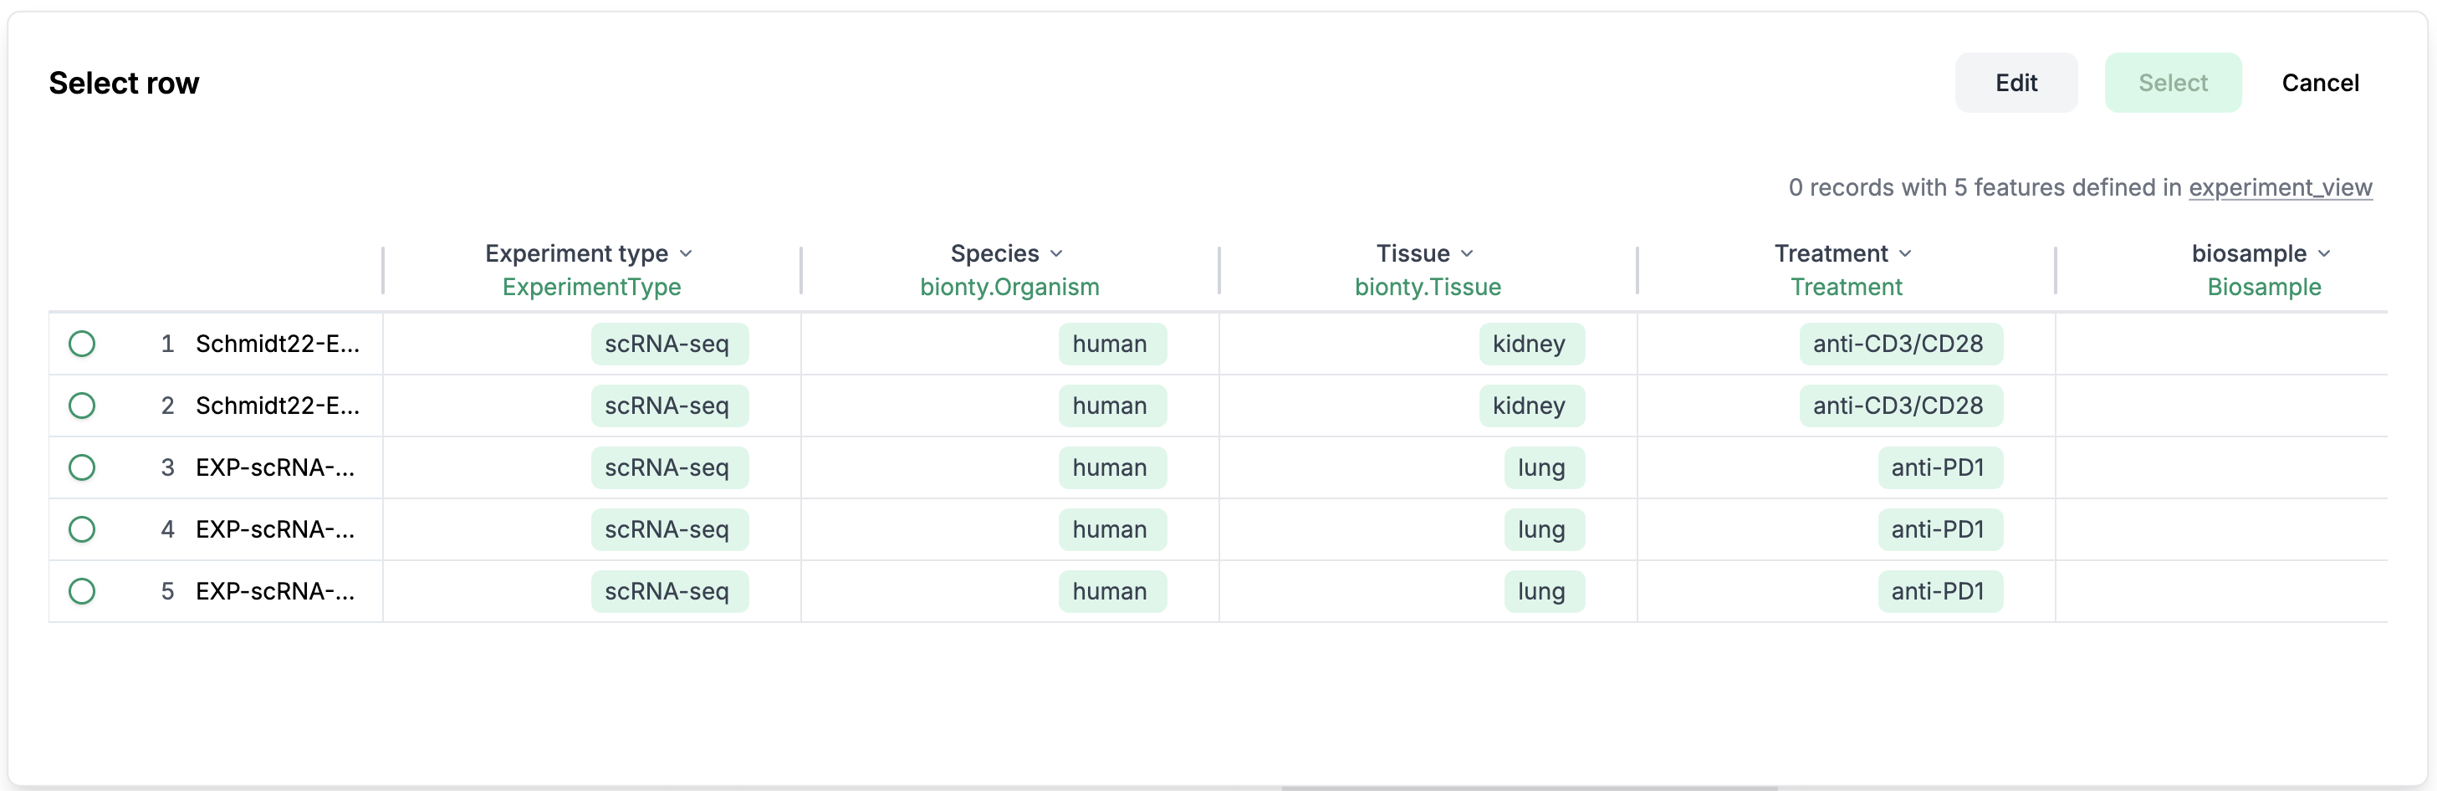Select row 3 radio button
Image resolution: width=2437 pixels, height=791 pixels.
pyautogui.click(x=82, y=467)
